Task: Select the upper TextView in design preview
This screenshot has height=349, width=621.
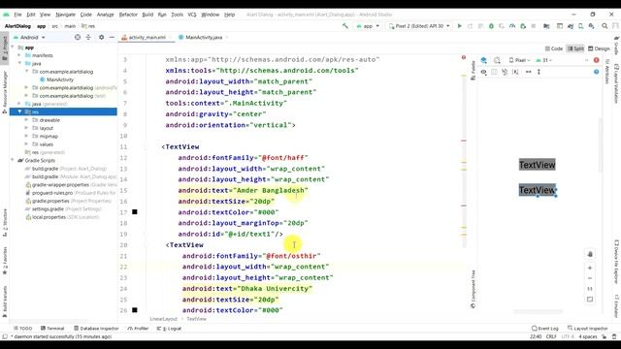Action: click(538, 165)
